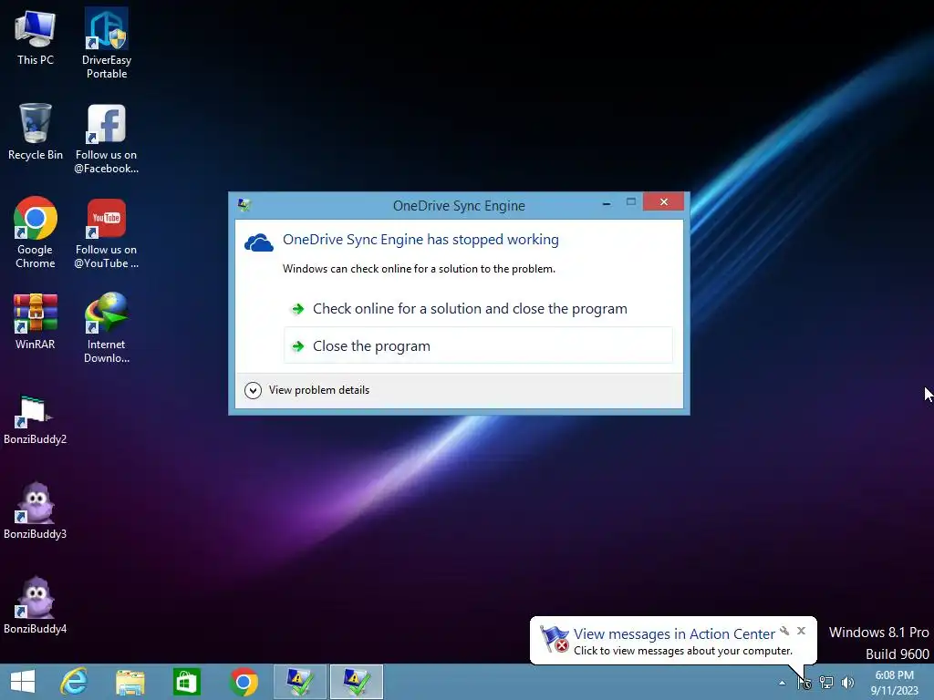934x700 pixels.
Task: Open the Windows Start button
Action: click(x=23, y=682)
